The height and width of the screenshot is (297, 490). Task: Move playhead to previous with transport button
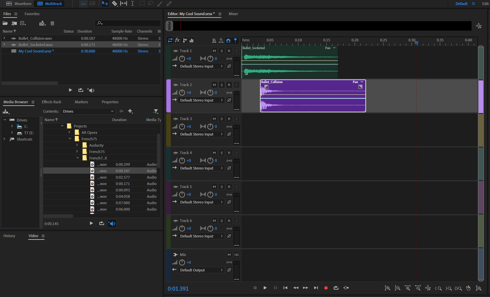tap(285, 288)
